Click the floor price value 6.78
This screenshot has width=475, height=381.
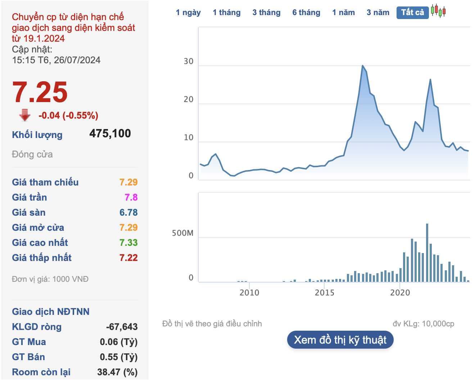pyautogui.click(x=128, y=212)
